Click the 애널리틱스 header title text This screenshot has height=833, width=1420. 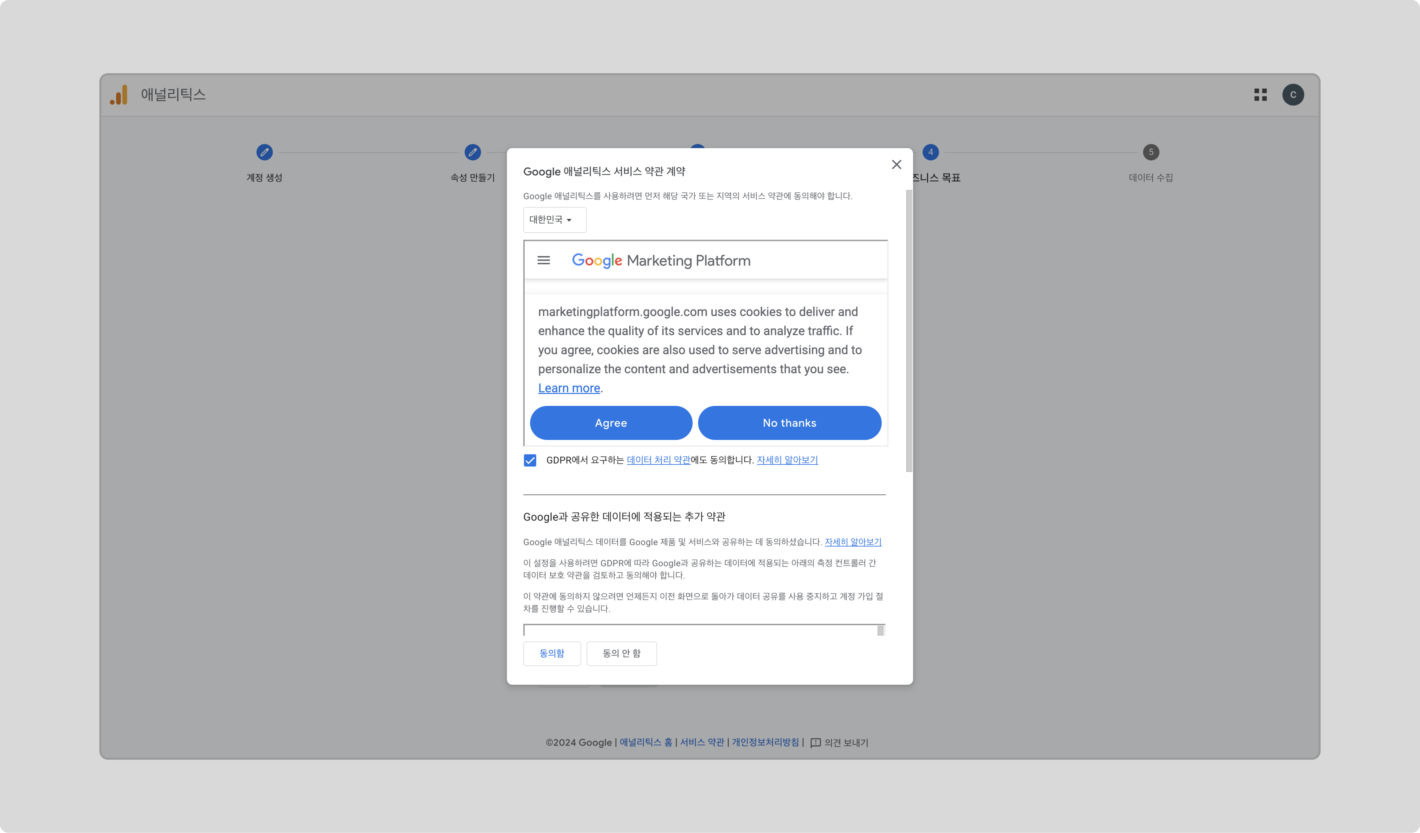click(x=173, y=95)
